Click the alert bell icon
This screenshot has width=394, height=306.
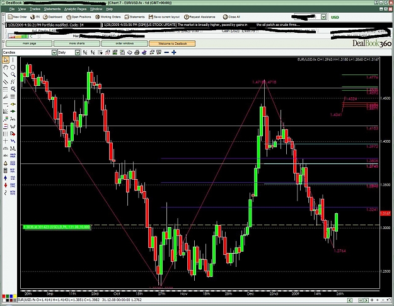[x=6, y=163]
